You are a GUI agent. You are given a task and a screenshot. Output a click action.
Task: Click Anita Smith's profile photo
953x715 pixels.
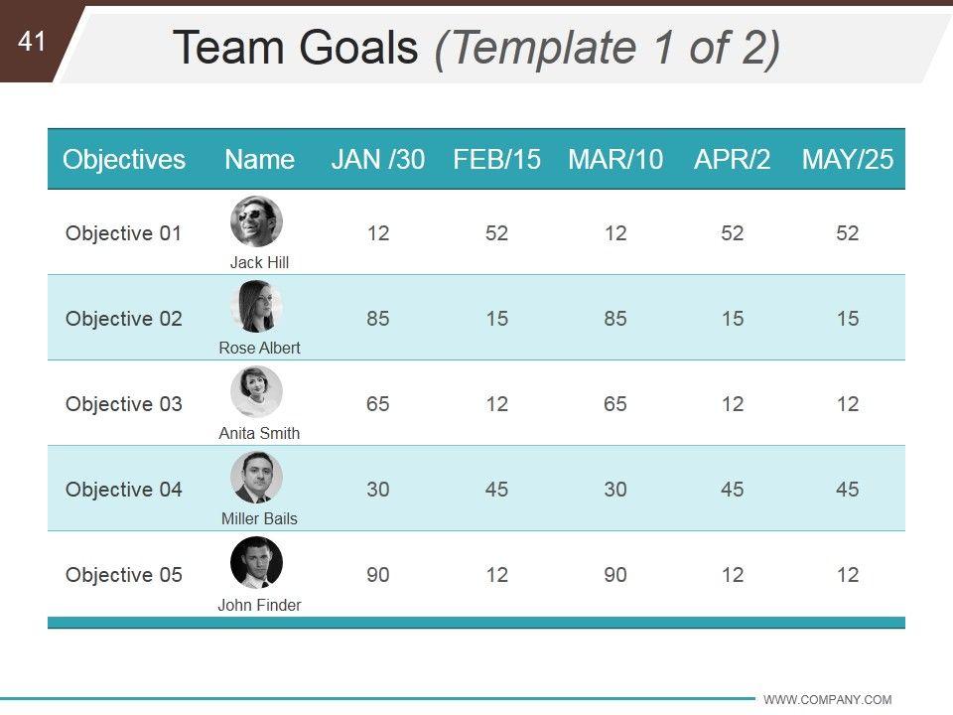[256, 392]
